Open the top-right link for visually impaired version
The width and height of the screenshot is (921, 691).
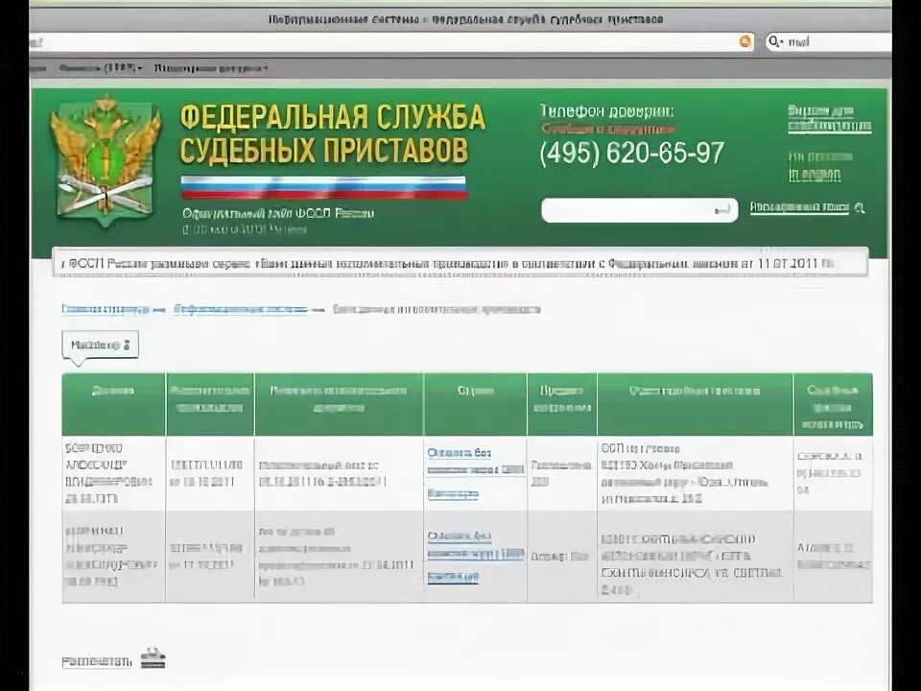click(829, 118)
